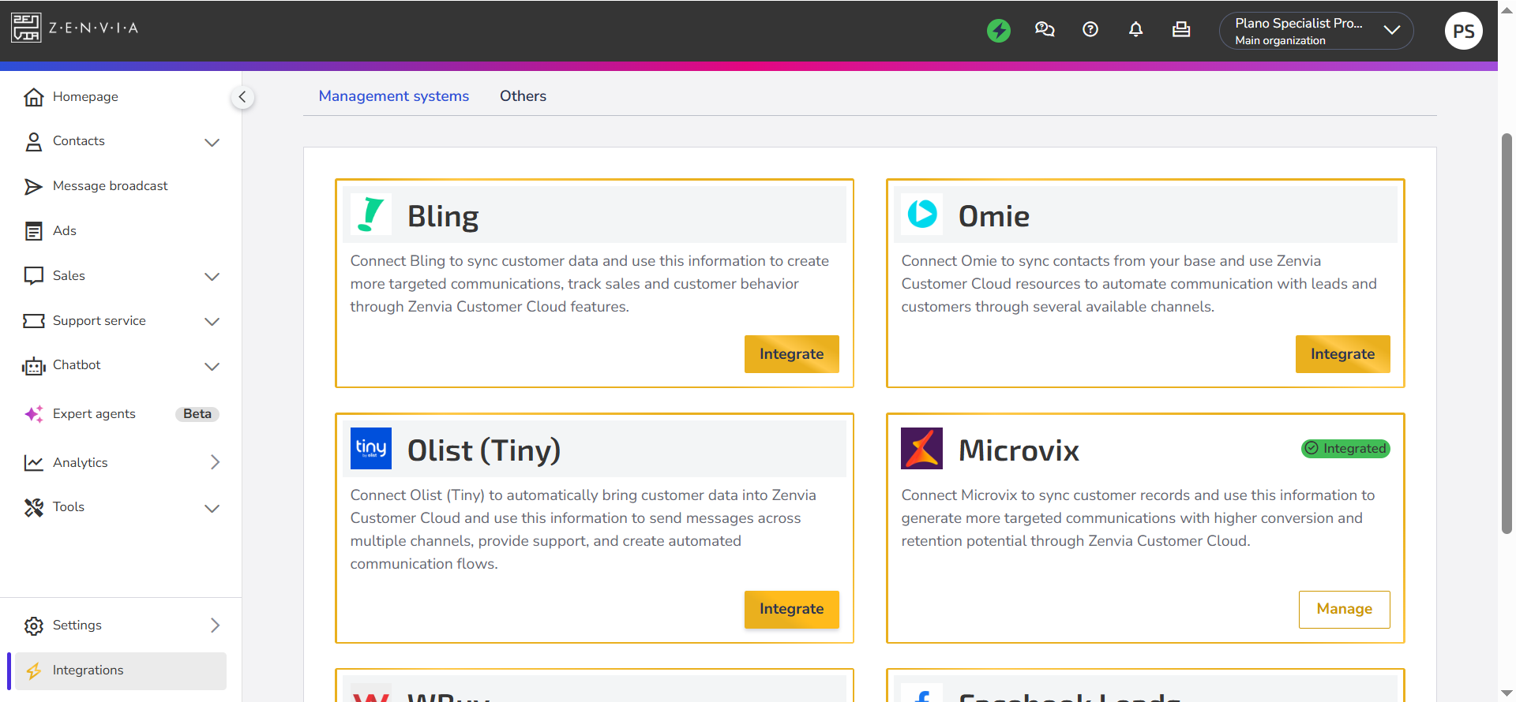
Task: Expand the Contacts submenu chevron
Action: pos(212,143)
